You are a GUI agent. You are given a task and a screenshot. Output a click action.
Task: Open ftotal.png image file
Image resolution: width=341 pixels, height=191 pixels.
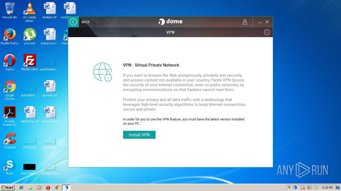coord(30,143)
